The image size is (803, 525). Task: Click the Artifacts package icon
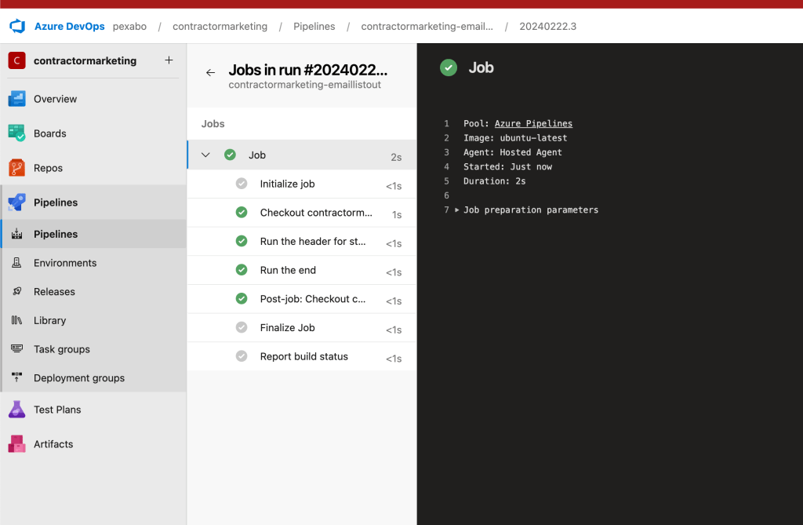point(17,443)
